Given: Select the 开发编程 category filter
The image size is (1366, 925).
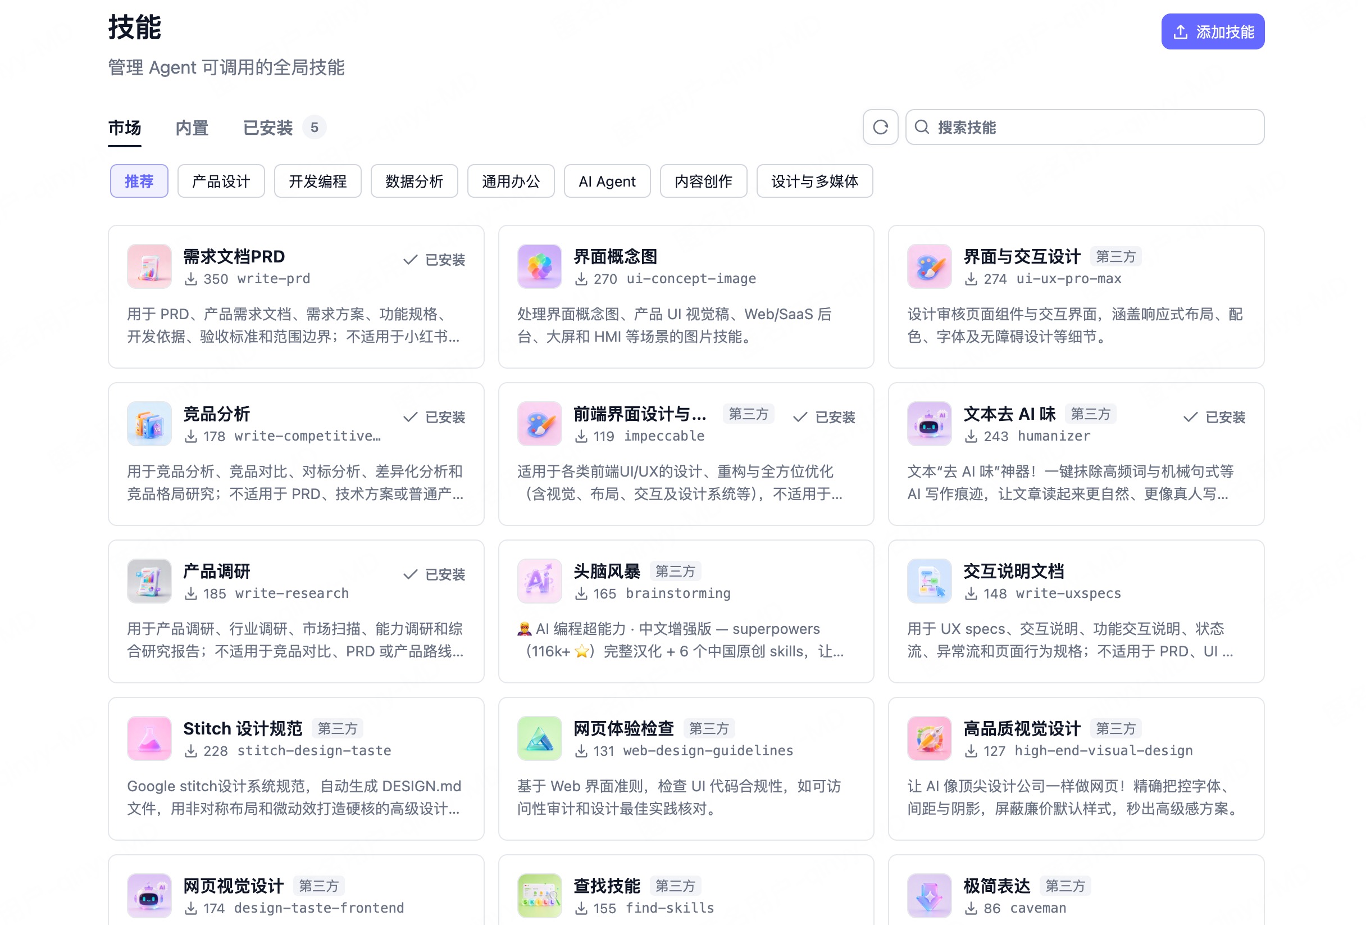Looking at the screenshot, I should tap(317, 181).
